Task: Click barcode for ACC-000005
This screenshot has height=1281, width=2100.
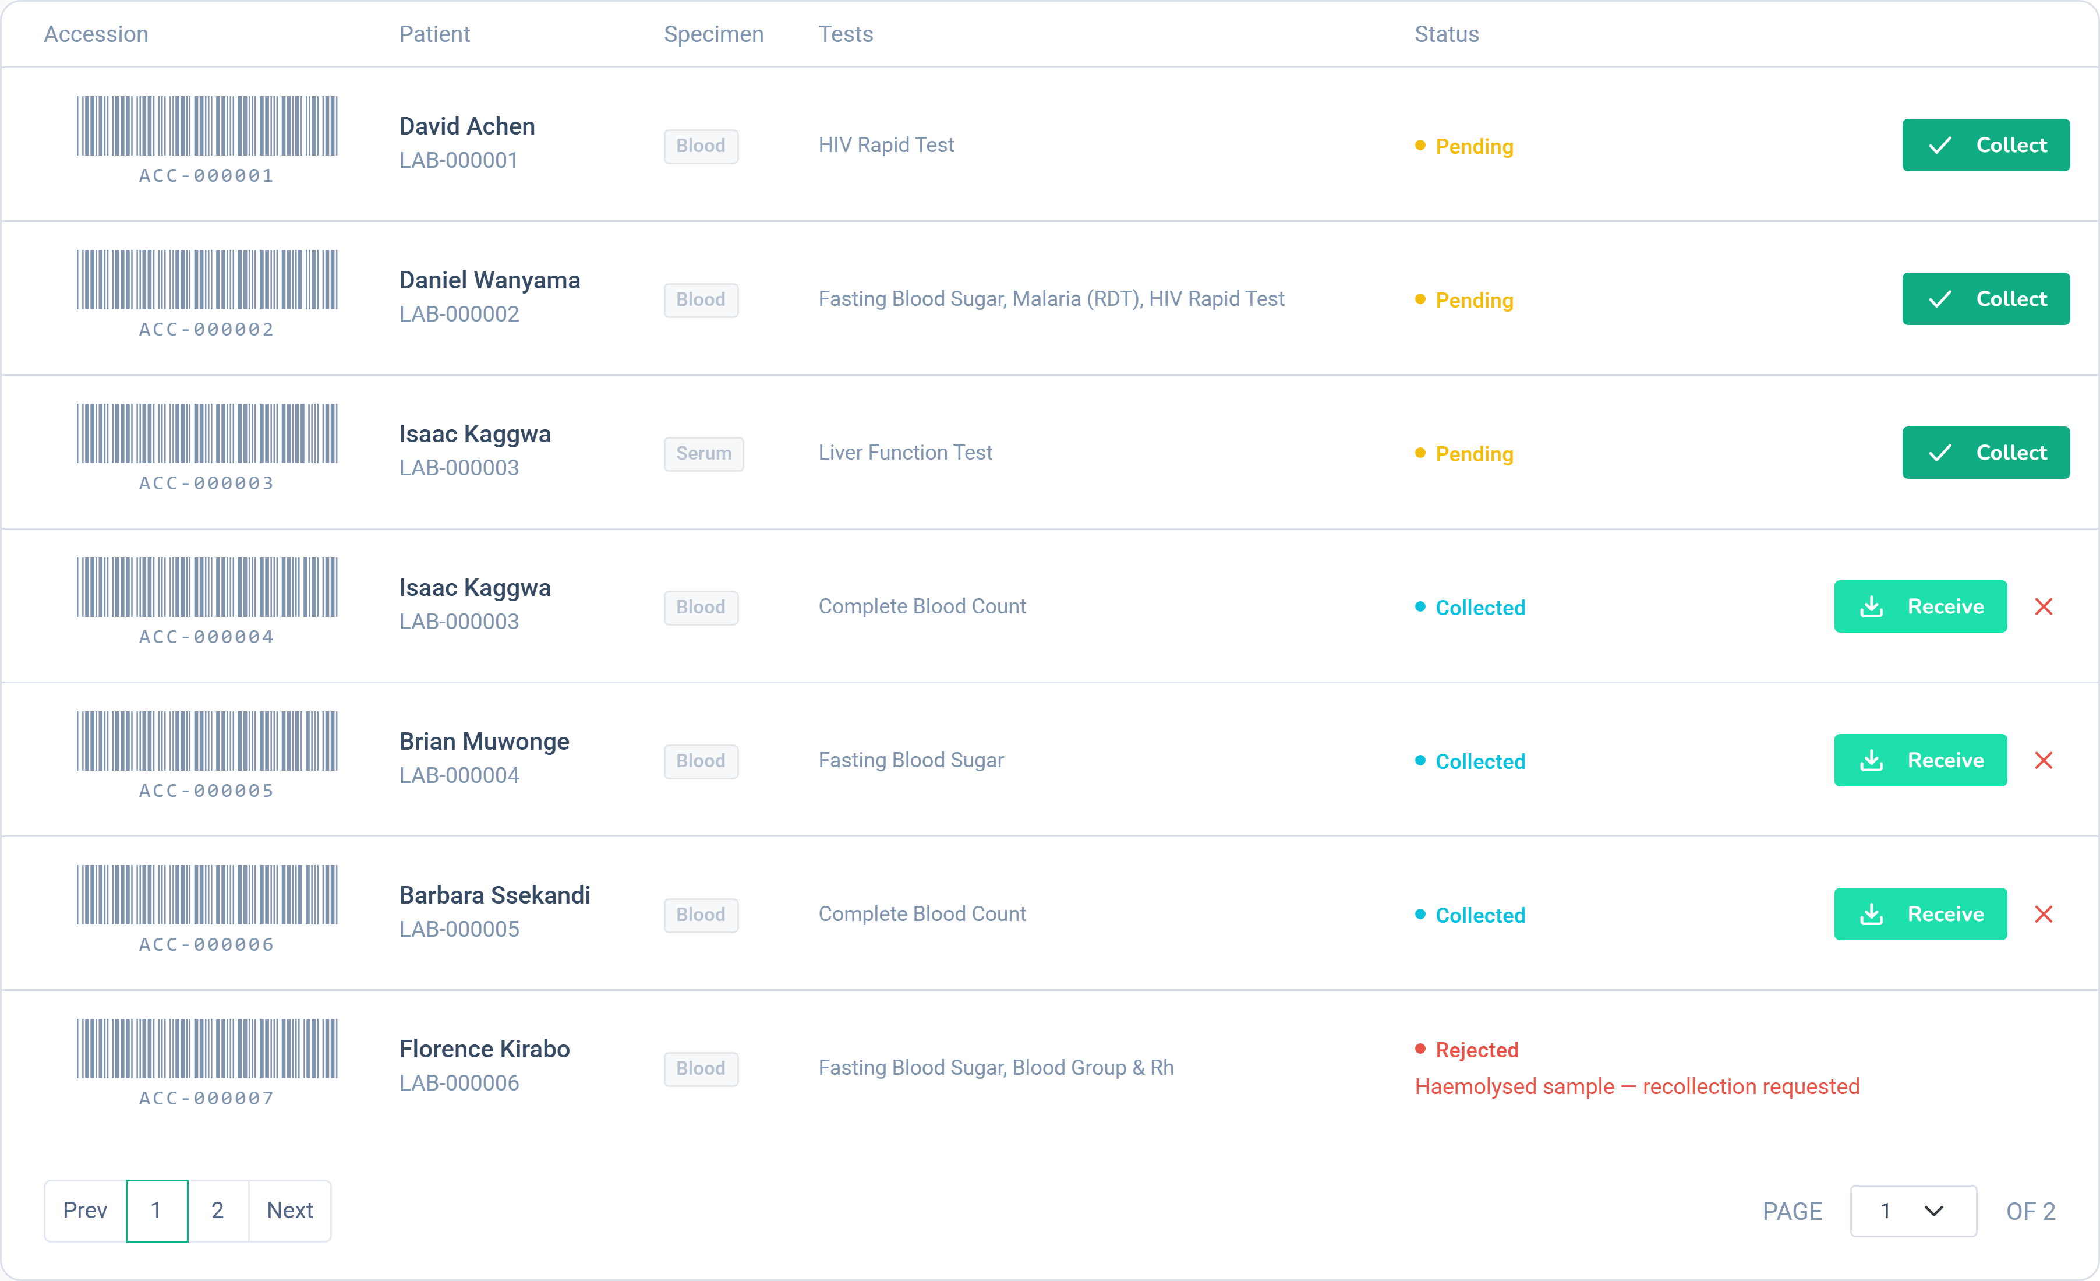Action: [207, 742]
